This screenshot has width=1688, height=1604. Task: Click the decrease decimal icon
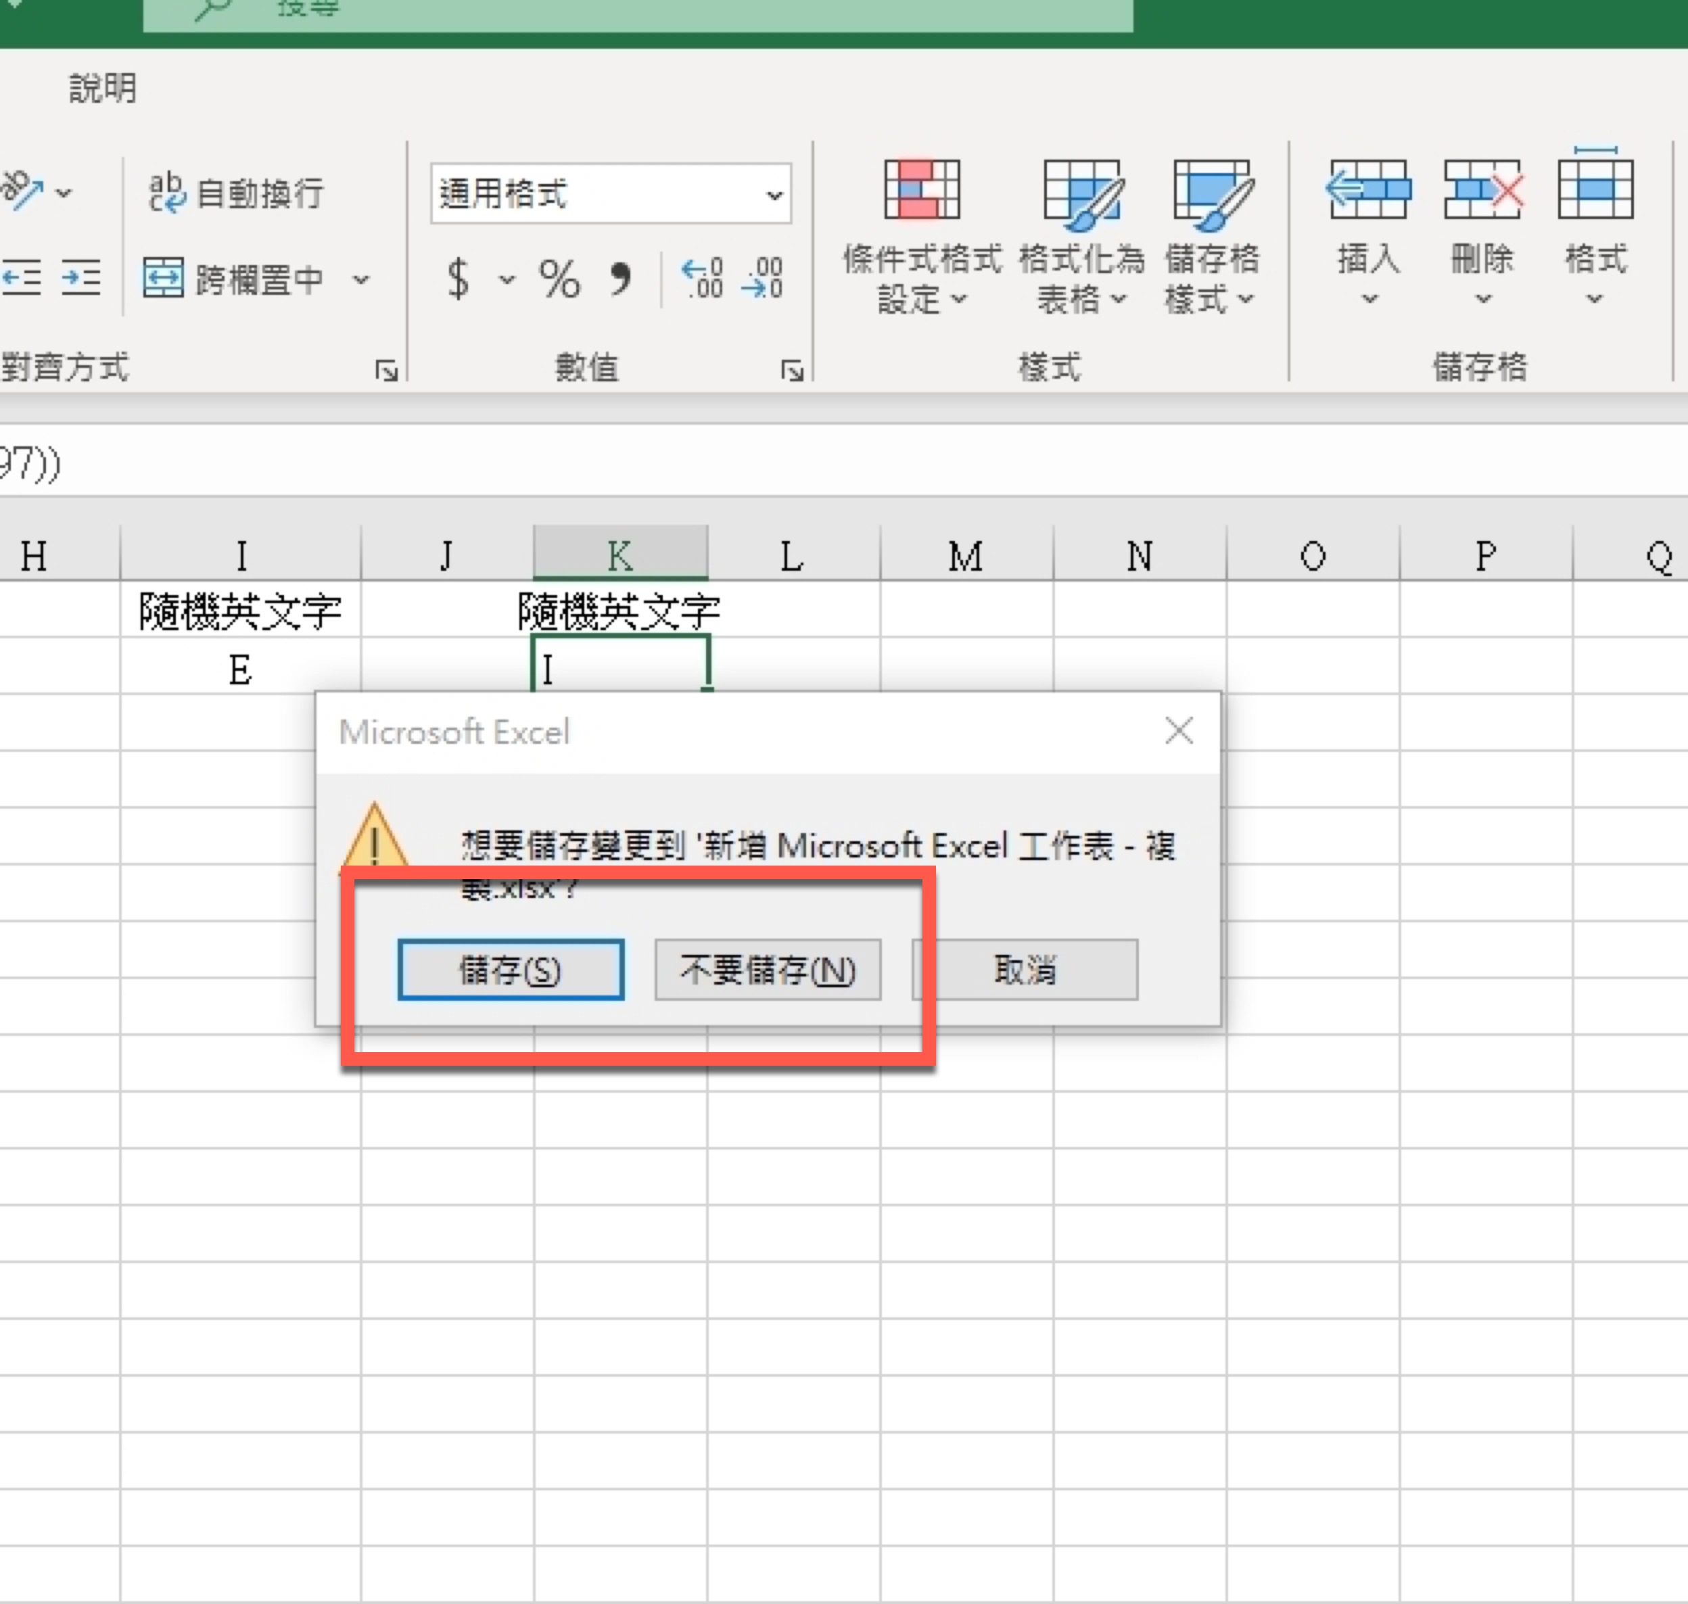click(x=762, y=279)
